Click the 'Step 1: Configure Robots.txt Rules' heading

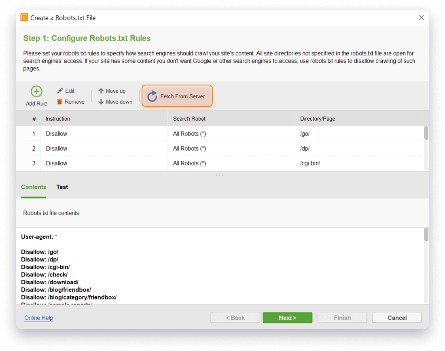(87, 38)
